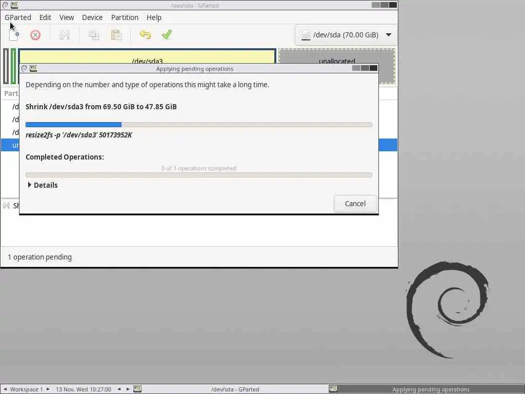
Task: Open the Help menu
Action: (154, 17)
